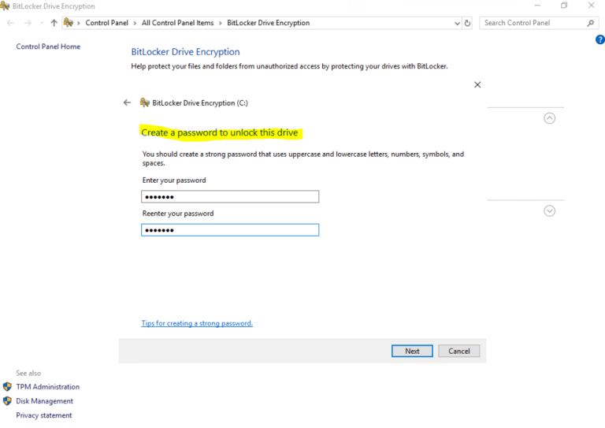Select Control Panel breadcrumb
This screenshot has height=428, width=605.
pos(107,23)
